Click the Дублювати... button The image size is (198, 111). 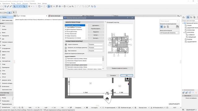(x=96, y=25)
